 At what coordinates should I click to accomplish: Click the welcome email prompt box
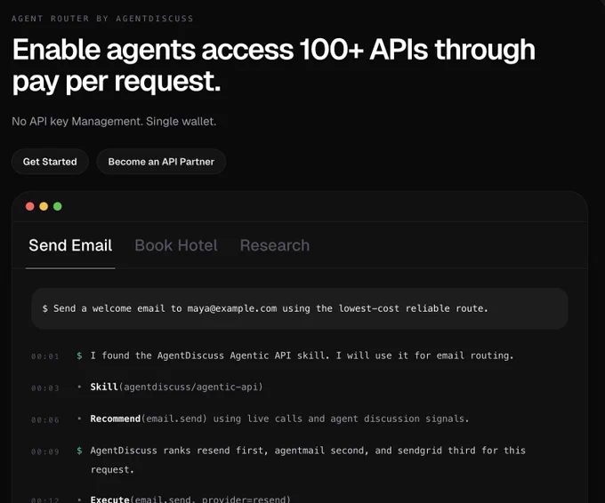tap(300, 308)
